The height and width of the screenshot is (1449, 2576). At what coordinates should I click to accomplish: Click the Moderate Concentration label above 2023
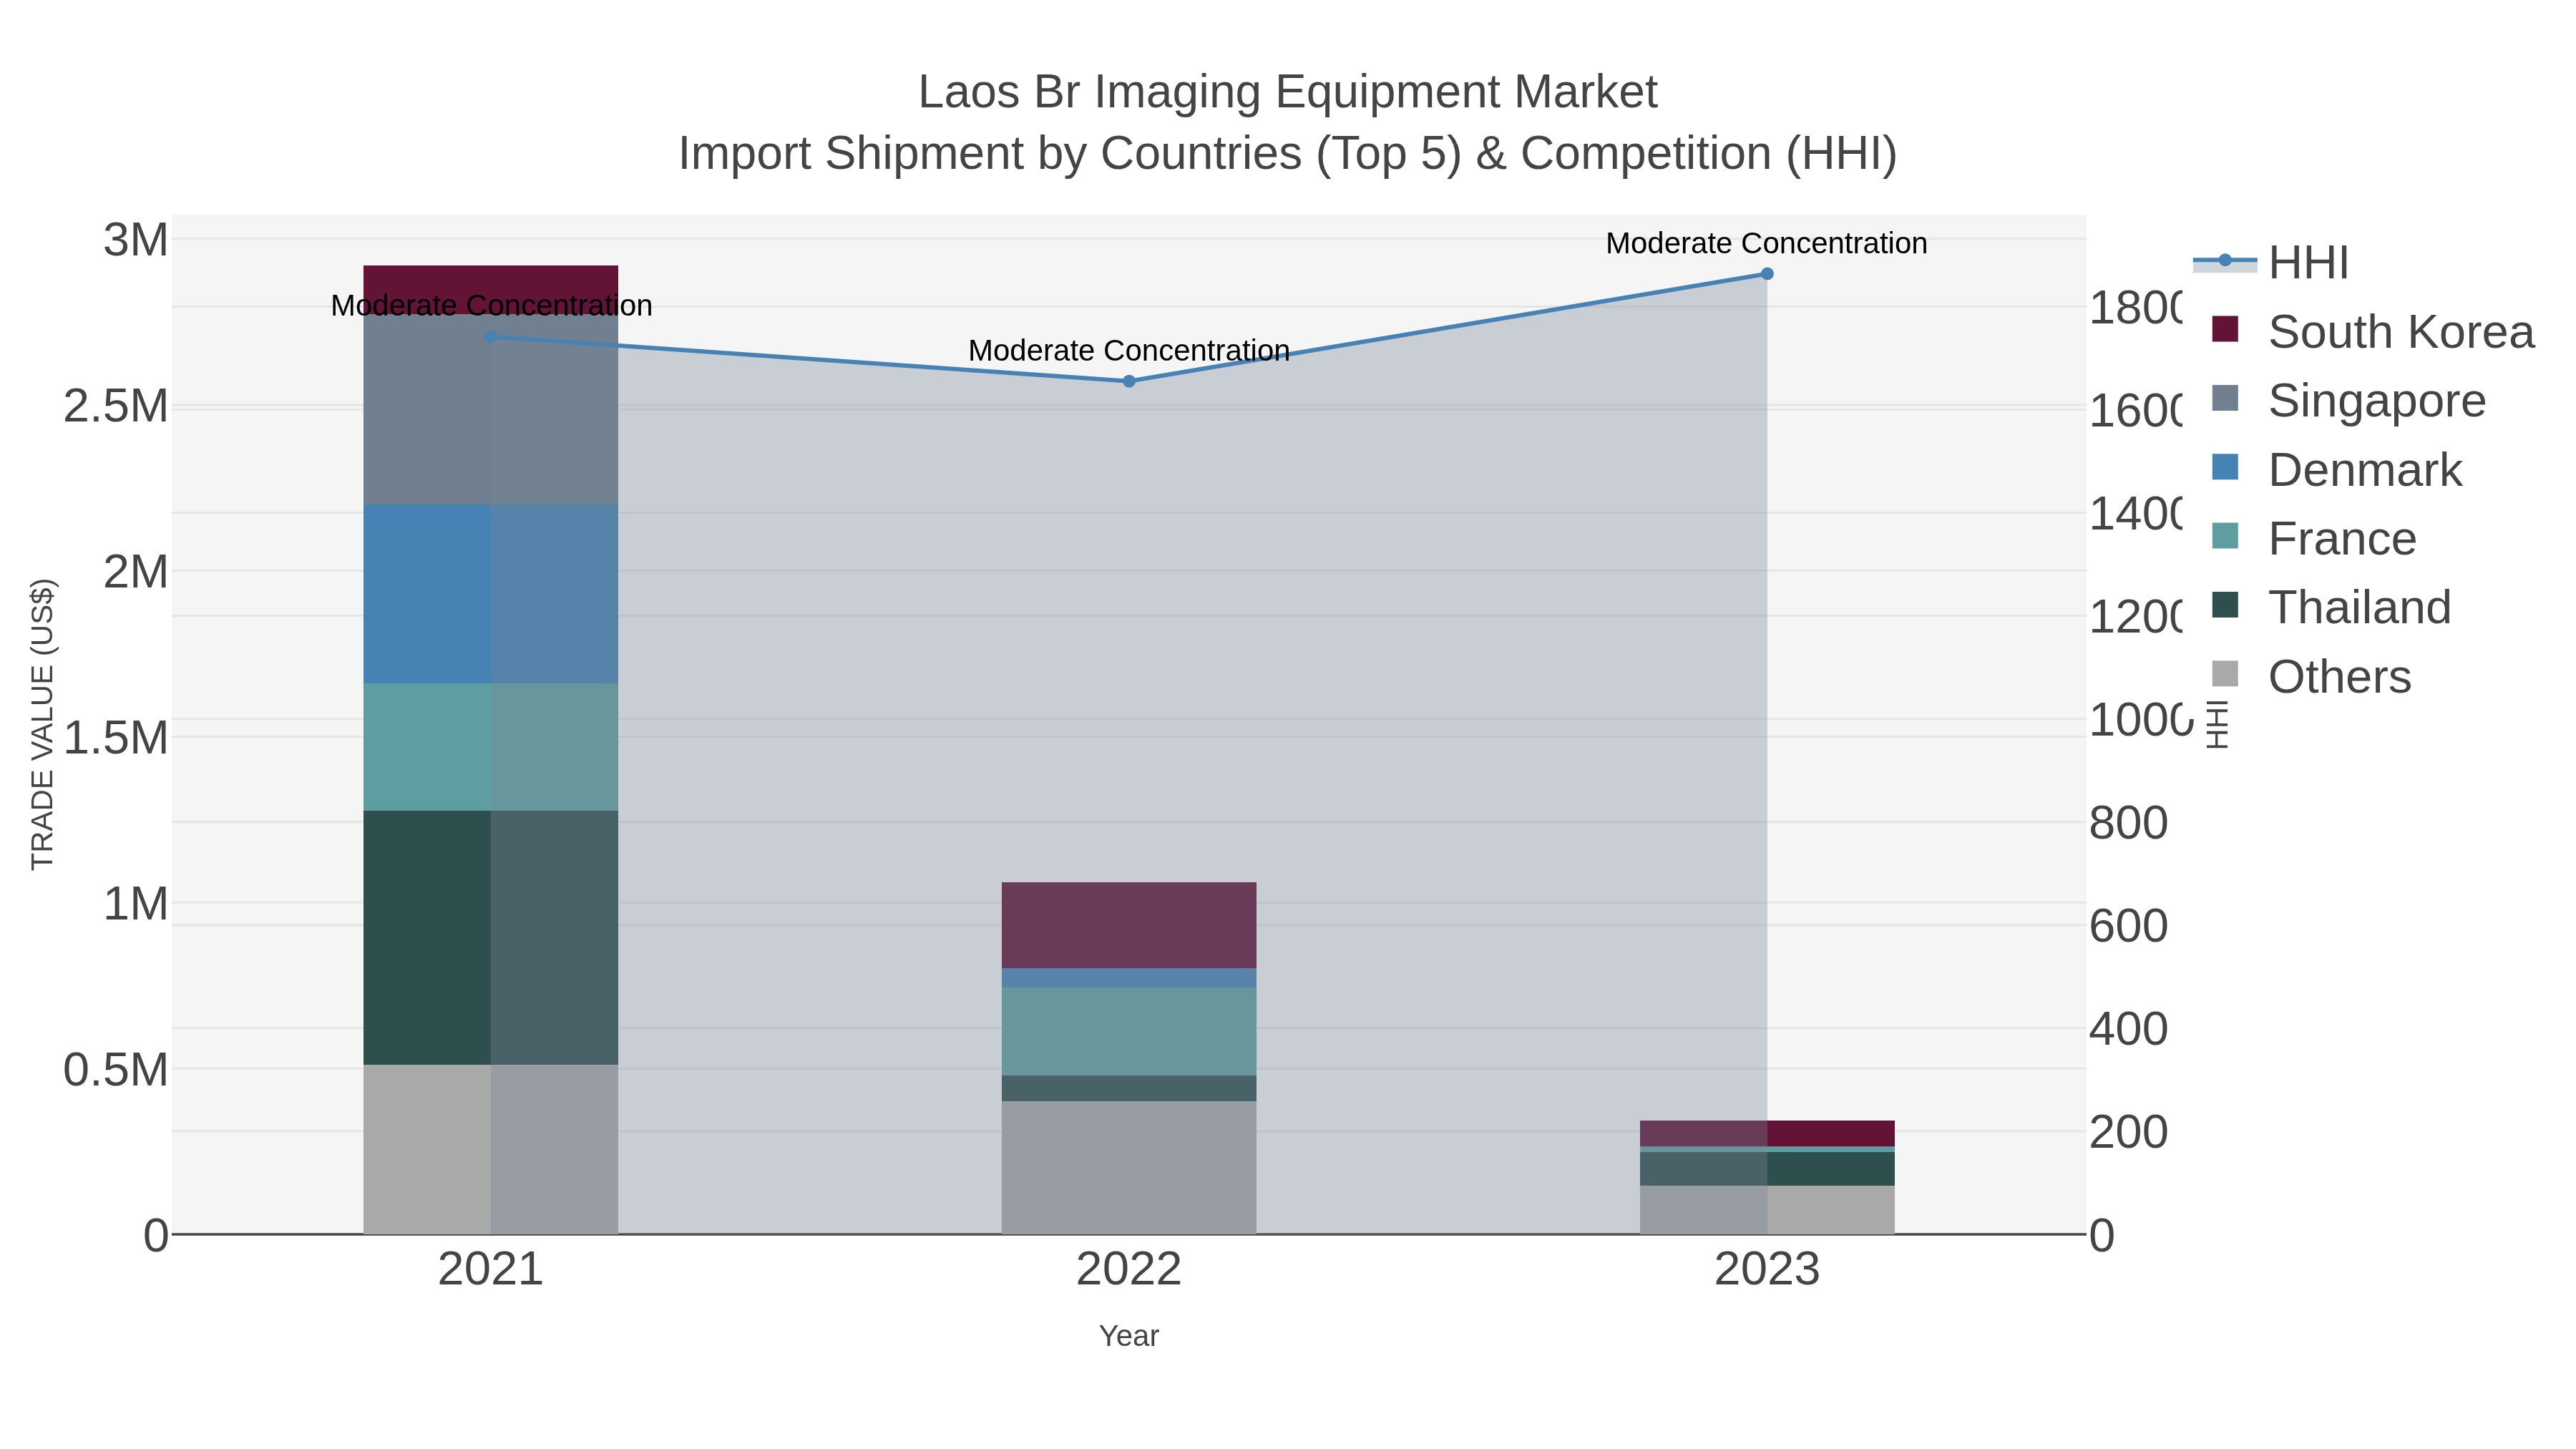1767,243
